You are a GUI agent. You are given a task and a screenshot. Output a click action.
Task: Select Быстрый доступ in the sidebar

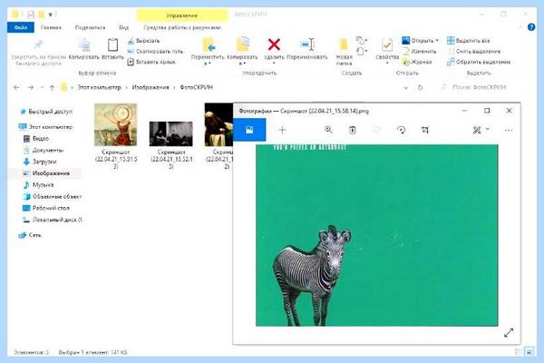tap(46, 112)
